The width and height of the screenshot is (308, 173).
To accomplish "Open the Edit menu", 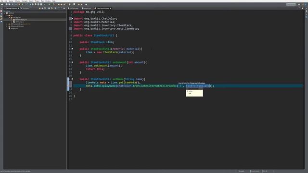I will pos(6,1).
